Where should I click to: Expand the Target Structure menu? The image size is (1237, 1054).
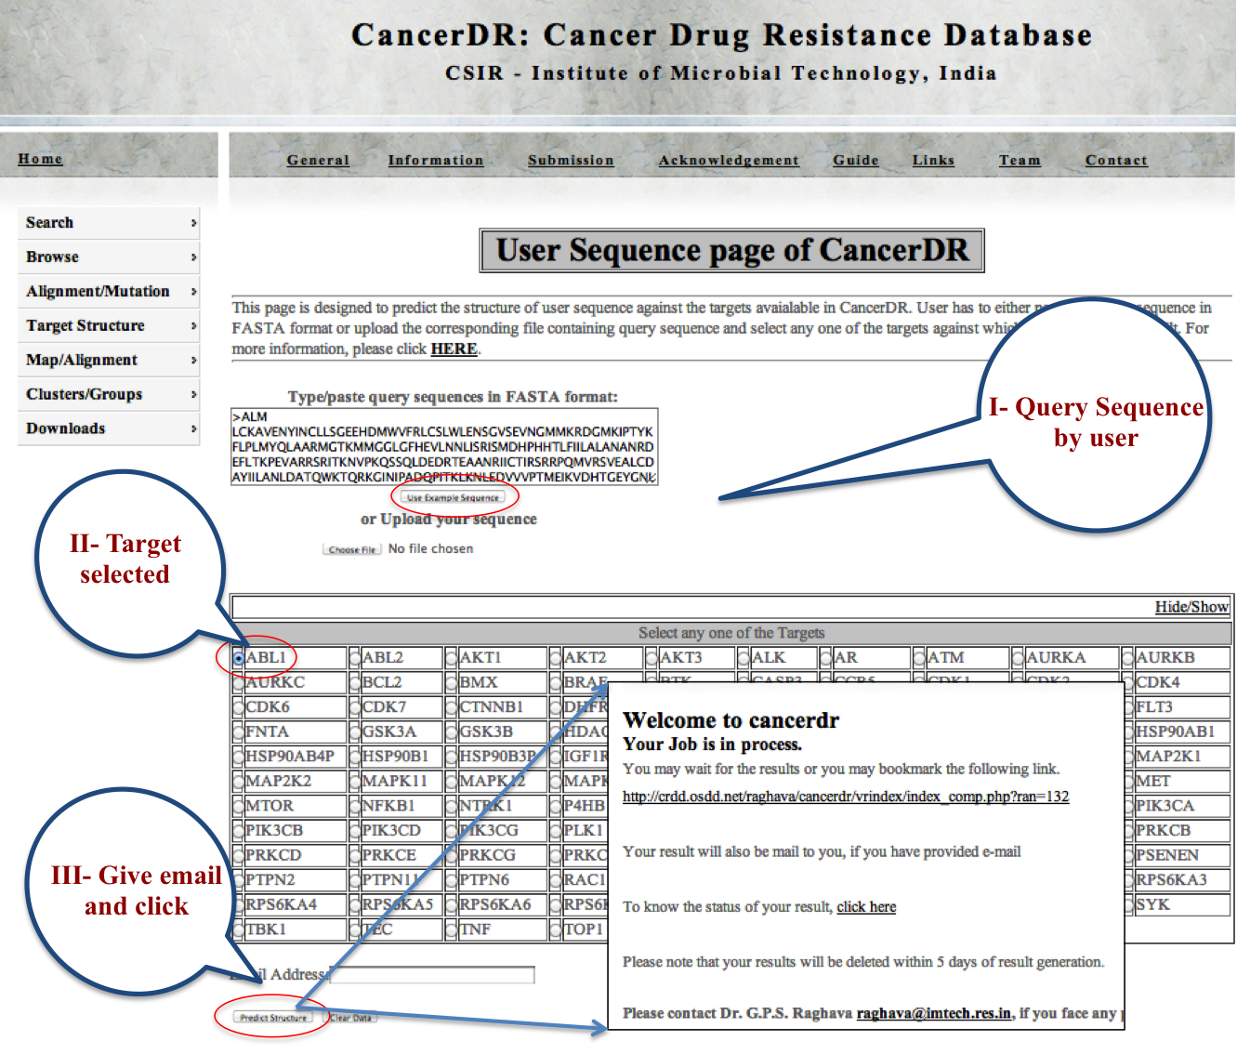click(x=108, y=326)
